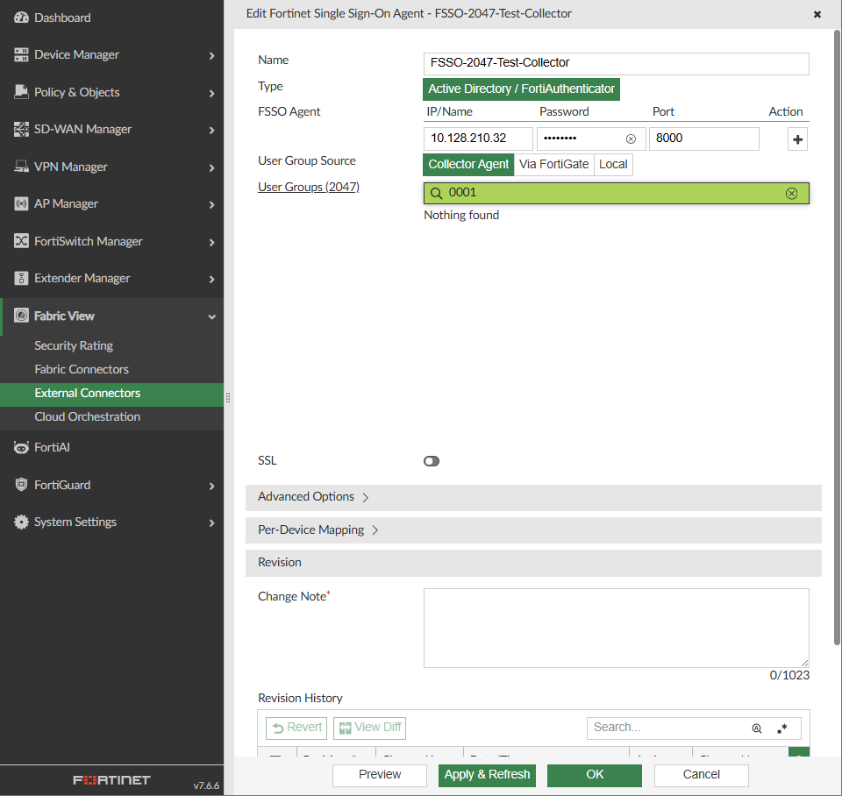Clear the User Groups search text
This screenshot has width=842, height=796.
(791, 194)
